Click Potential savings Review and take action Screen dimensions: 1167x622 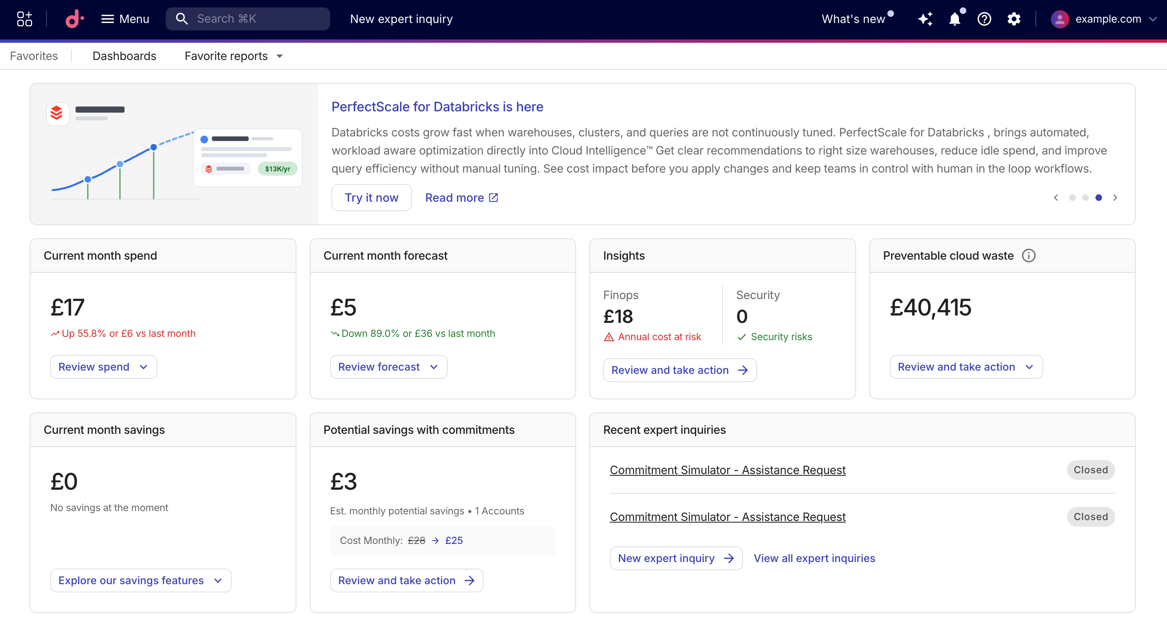pyautogui.click(x=406, y=581)
